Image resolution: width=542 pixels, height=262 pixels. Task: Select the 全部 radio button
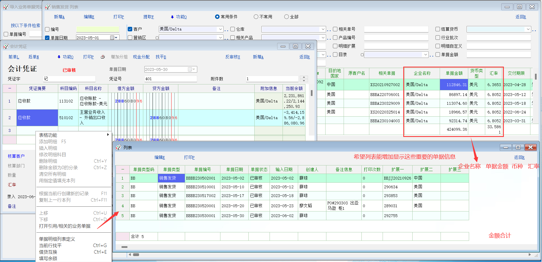tap(287, 17)
